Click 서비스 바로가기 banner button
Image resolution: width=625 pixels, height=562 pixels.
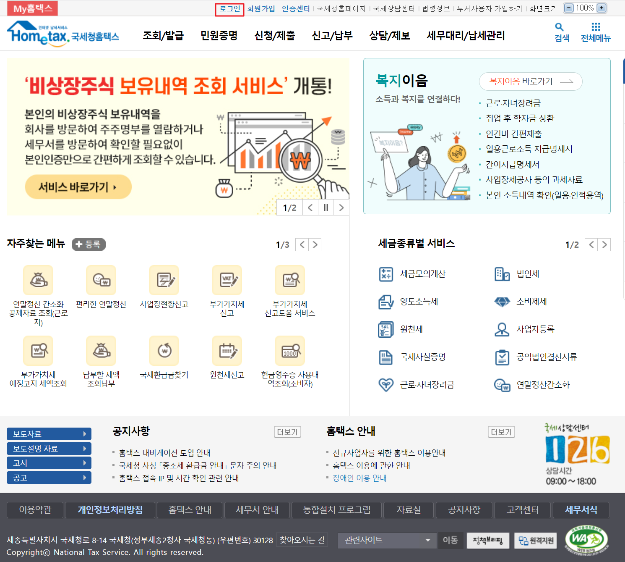pos(78,187)
